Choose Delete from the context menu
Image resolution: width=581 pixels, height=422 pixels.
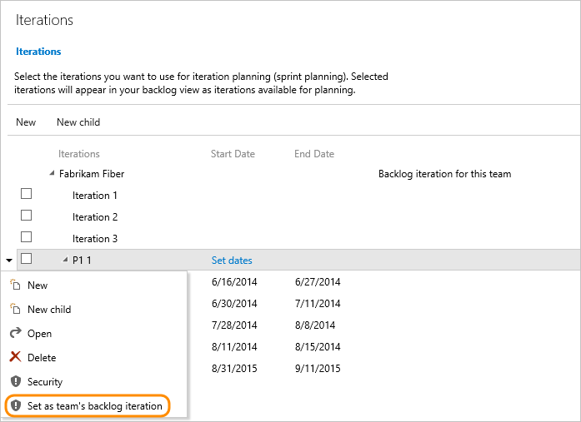click(93, 357)
